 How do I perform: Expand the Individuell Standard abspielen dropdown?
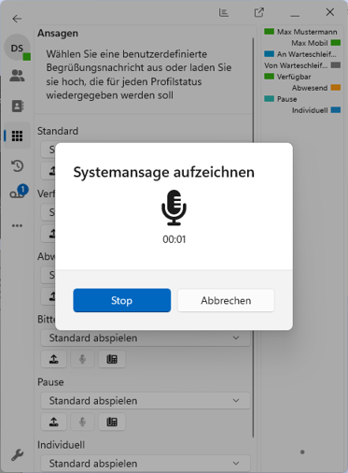146,464
